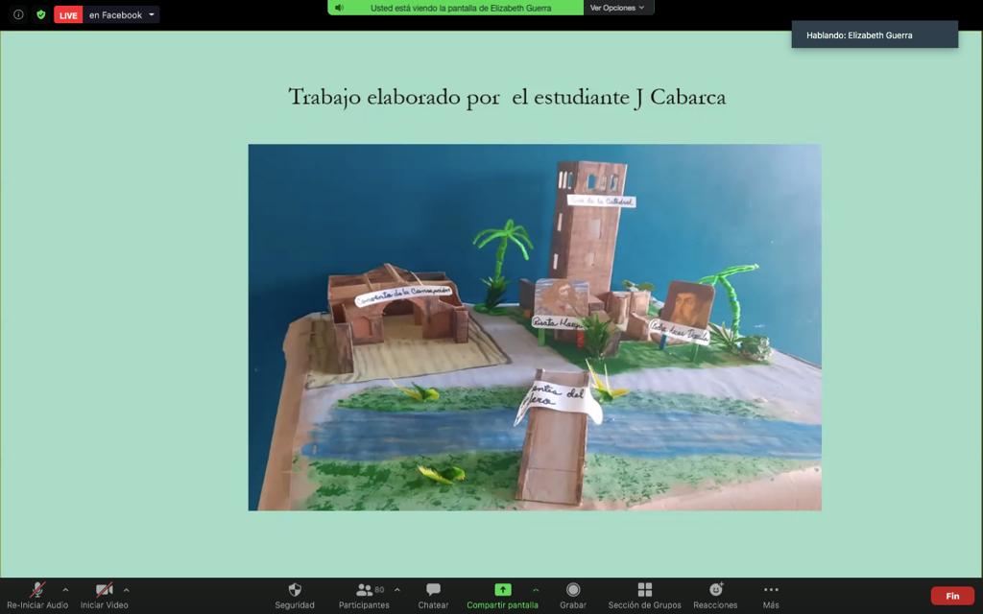Click the green encryption shield icon
The height and width of the screenshot is (614, 983).
point(40,14)
